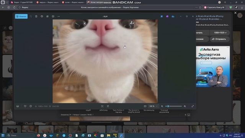Open the three-dots more options menu
This screenshot has width=245, height=138.
59,16
